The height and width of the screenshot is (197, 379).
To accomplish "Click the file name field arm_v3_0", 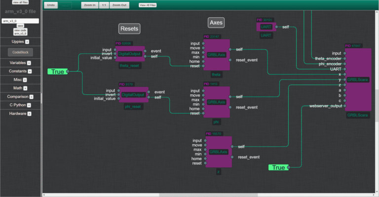I will 20,21.
